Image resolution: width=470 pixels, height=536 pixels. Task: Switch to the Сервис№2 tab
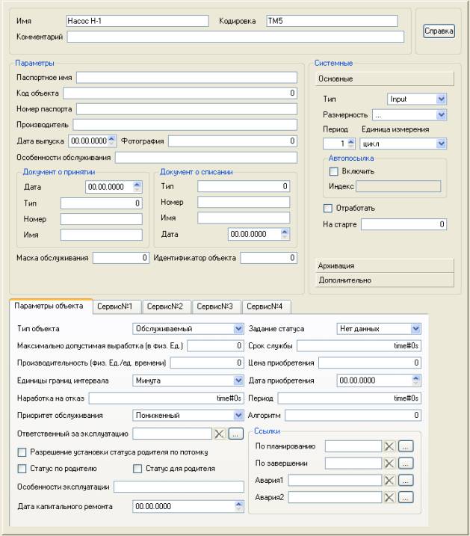[x=167, y=306]
